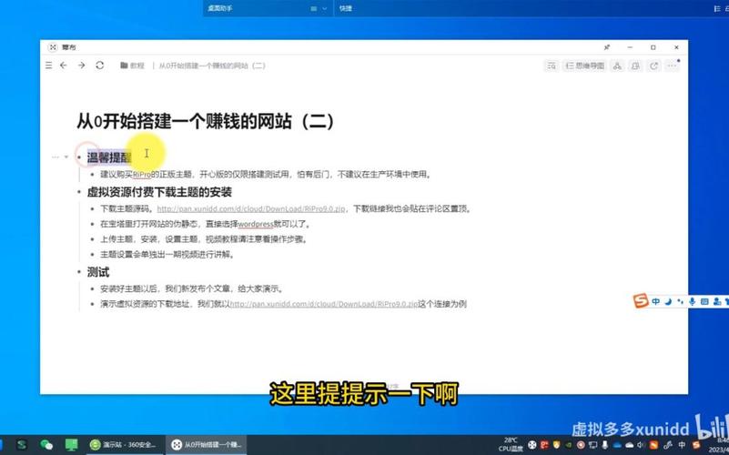Open the hamburger sidebar menu
Image resolution: width=729 pixels, height=455 pixels.
click(49, 66)
